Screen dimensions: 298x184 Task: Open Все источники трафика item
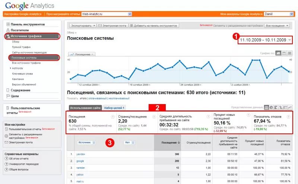pyautogui.click(x=26, y=63)
